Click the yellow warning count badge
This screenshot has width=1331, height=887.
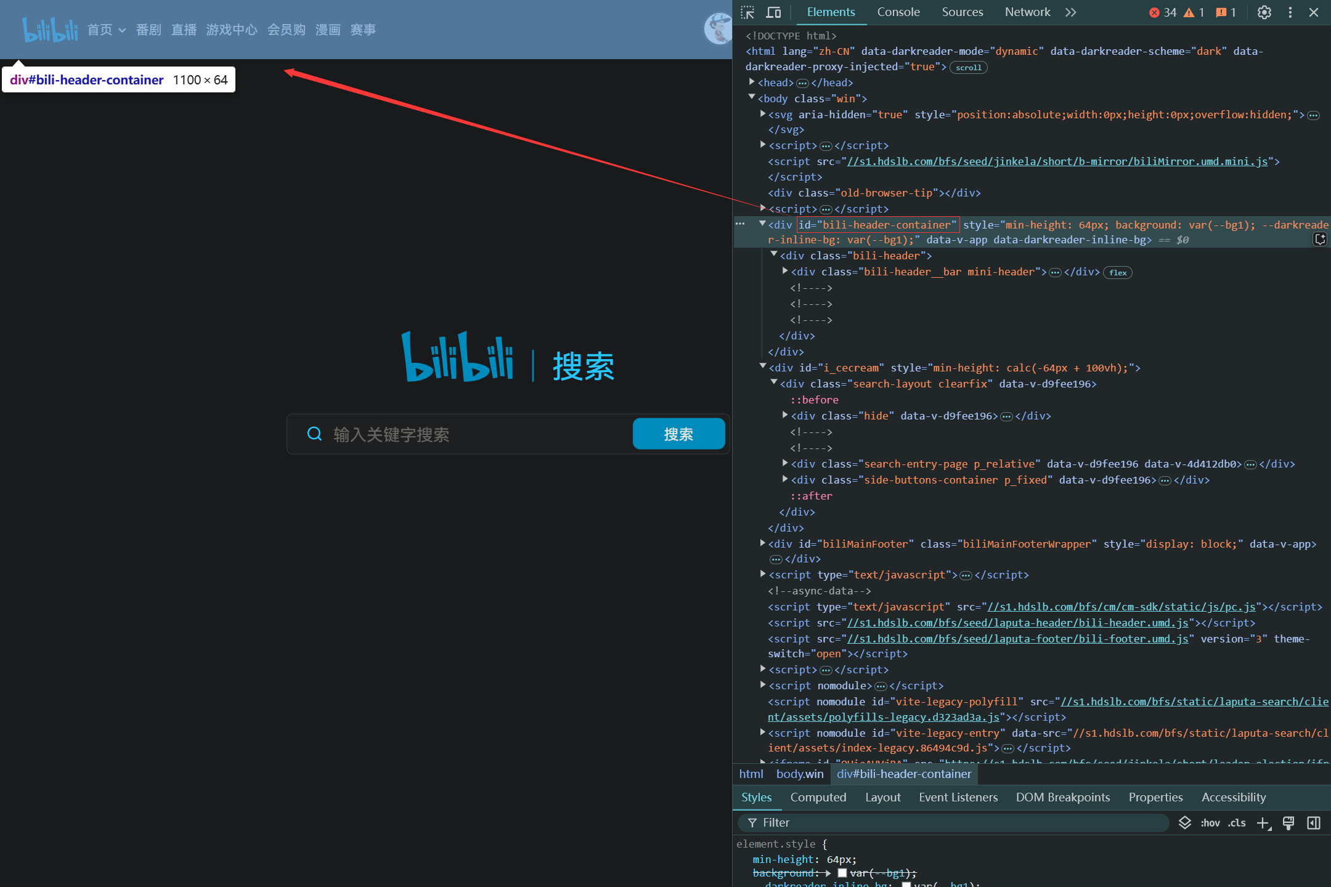[1194, 12]
